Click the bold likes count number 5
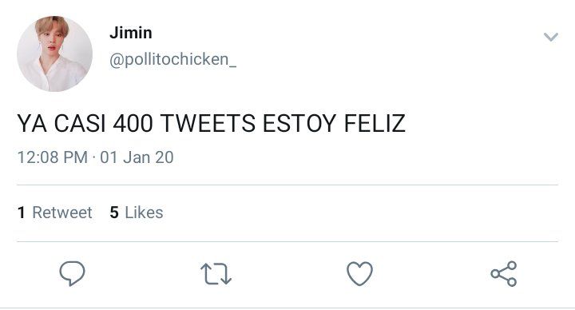This screenshot has height=310, width=575. (x=114, y=213)
